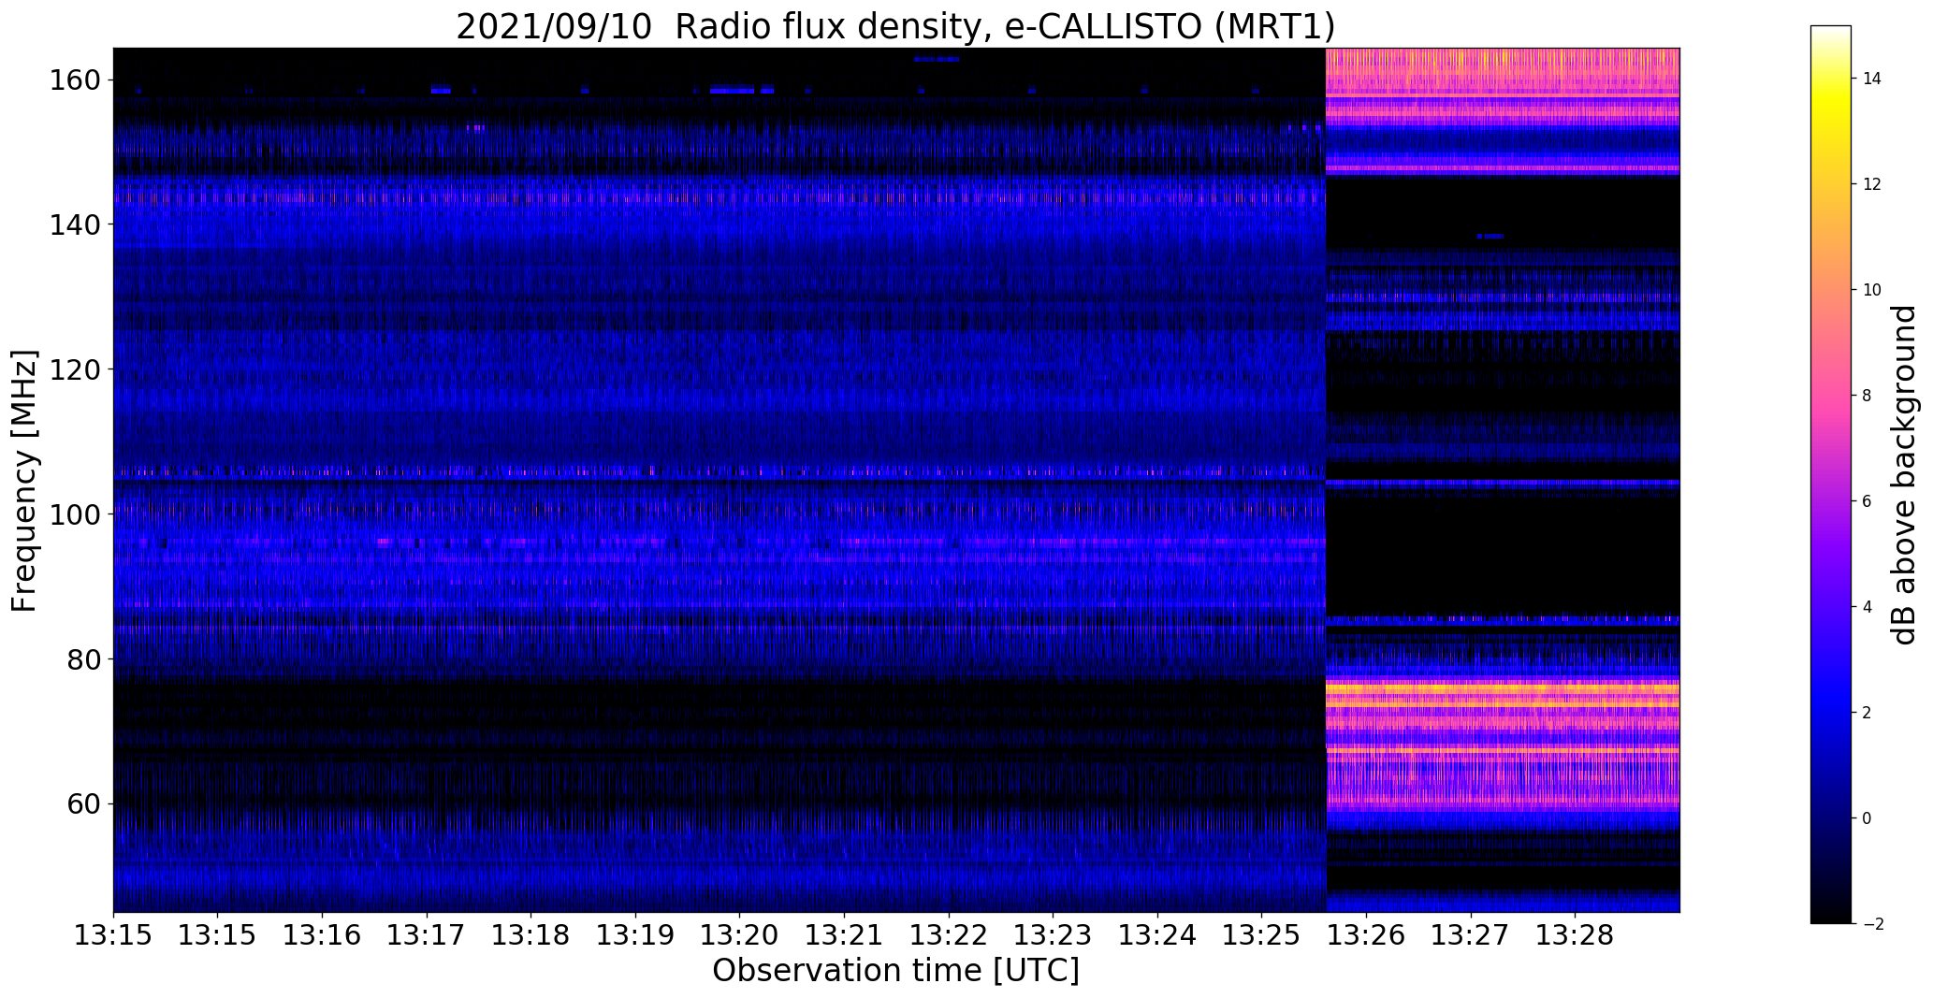Viewport: 1933px width, 998px height.
Task: Click the 13:27 time tick label
Action: click(x=1471, y=935)
